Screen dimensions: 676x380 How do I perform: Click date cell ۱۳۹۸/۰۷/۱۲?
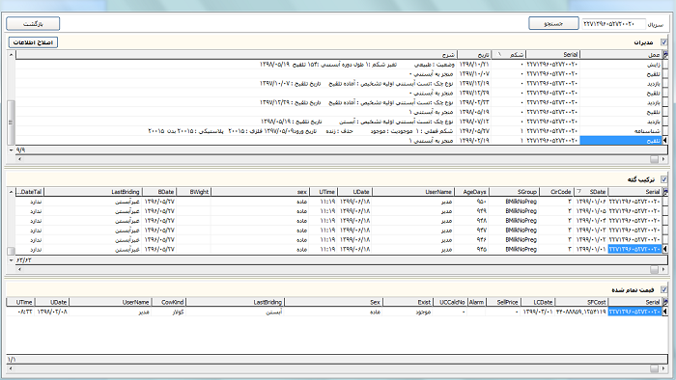(x=474, y=122)
